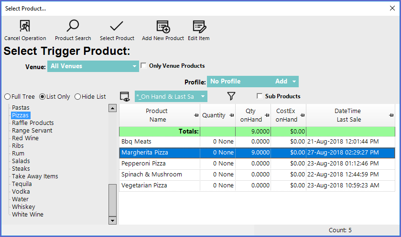Click the filter funnel icon

(x=231, y=96)
